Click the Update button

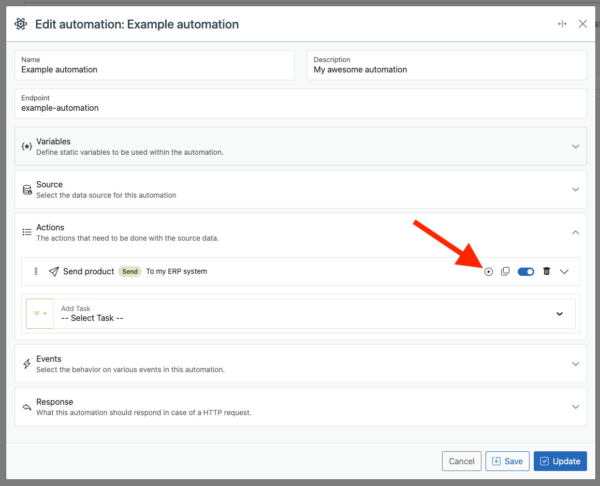(x=560, y=461)
